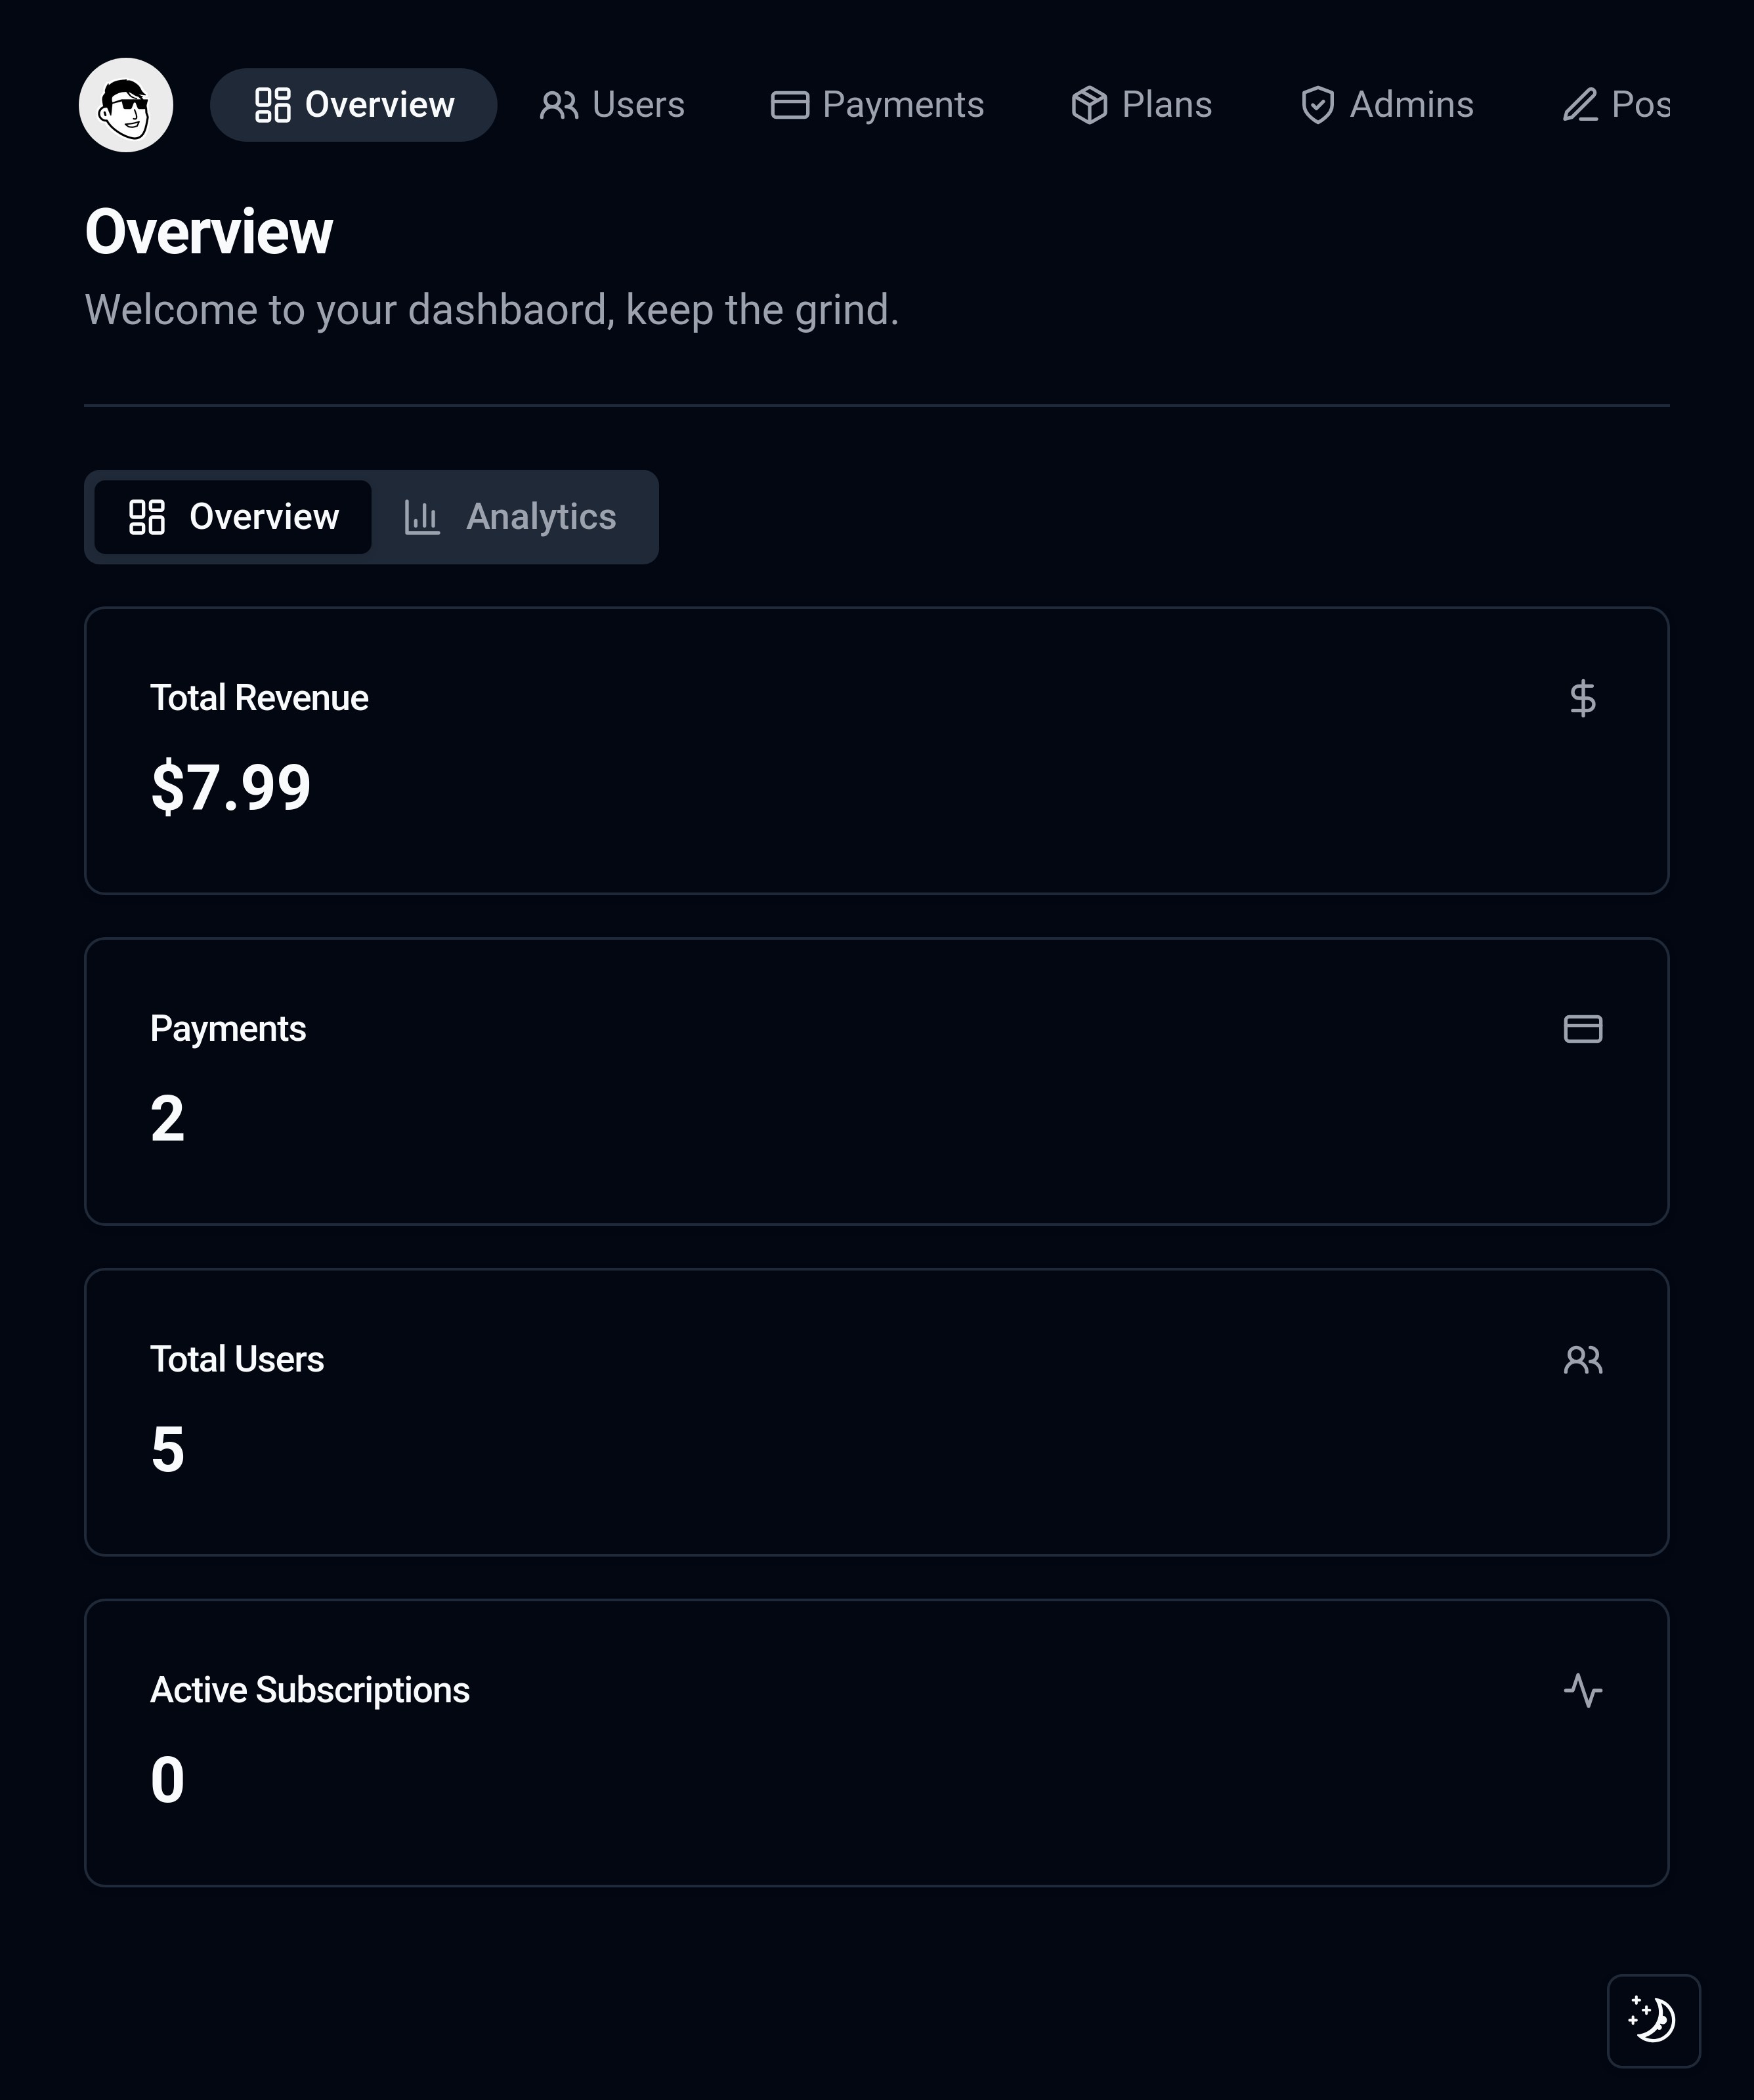Open the Total Revenue $7.99 card
Viewport: 1754px width, 2100px height.
876,751
